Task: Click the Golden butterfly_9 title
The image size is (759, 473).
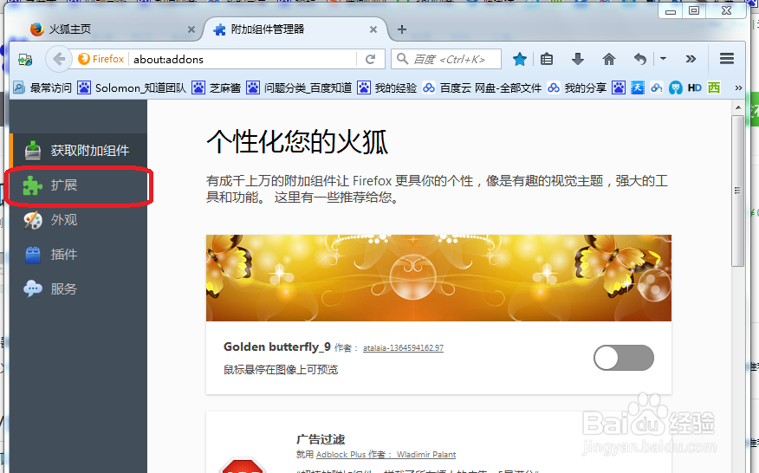Action: [x=277, y=347]
